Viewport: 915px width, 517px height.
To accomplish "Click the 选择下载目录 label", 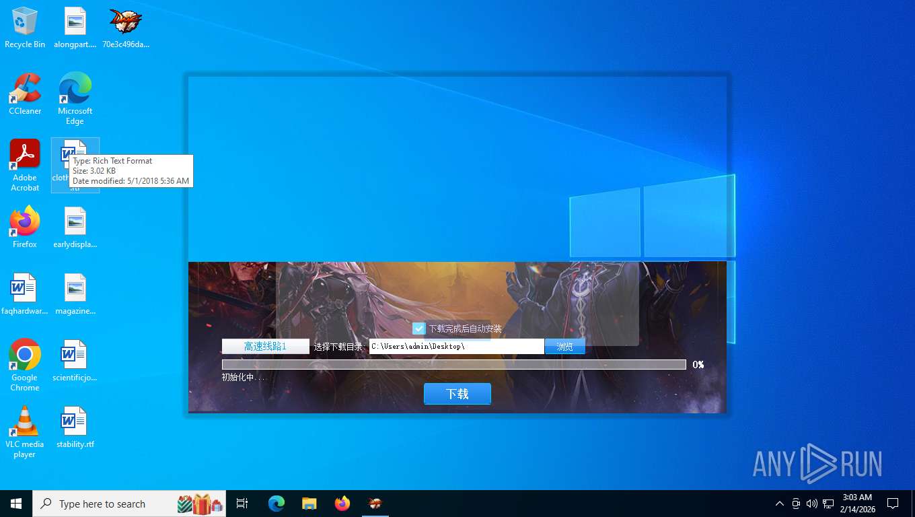I will click(338, 347).
